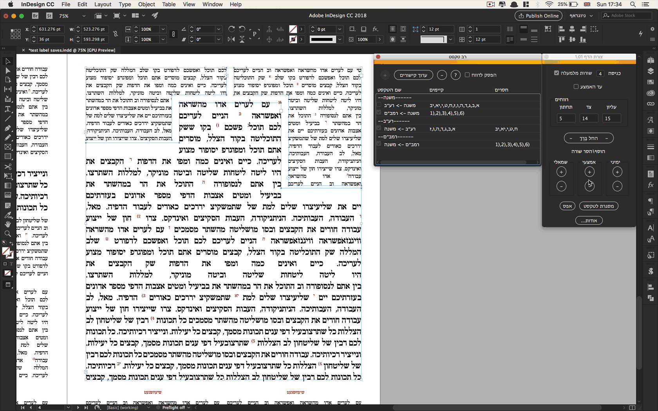The width and height of the screenshot is (658, 411).
Task: Check the הפסק לדווח checkbox
Action: [x=467, y=75]
